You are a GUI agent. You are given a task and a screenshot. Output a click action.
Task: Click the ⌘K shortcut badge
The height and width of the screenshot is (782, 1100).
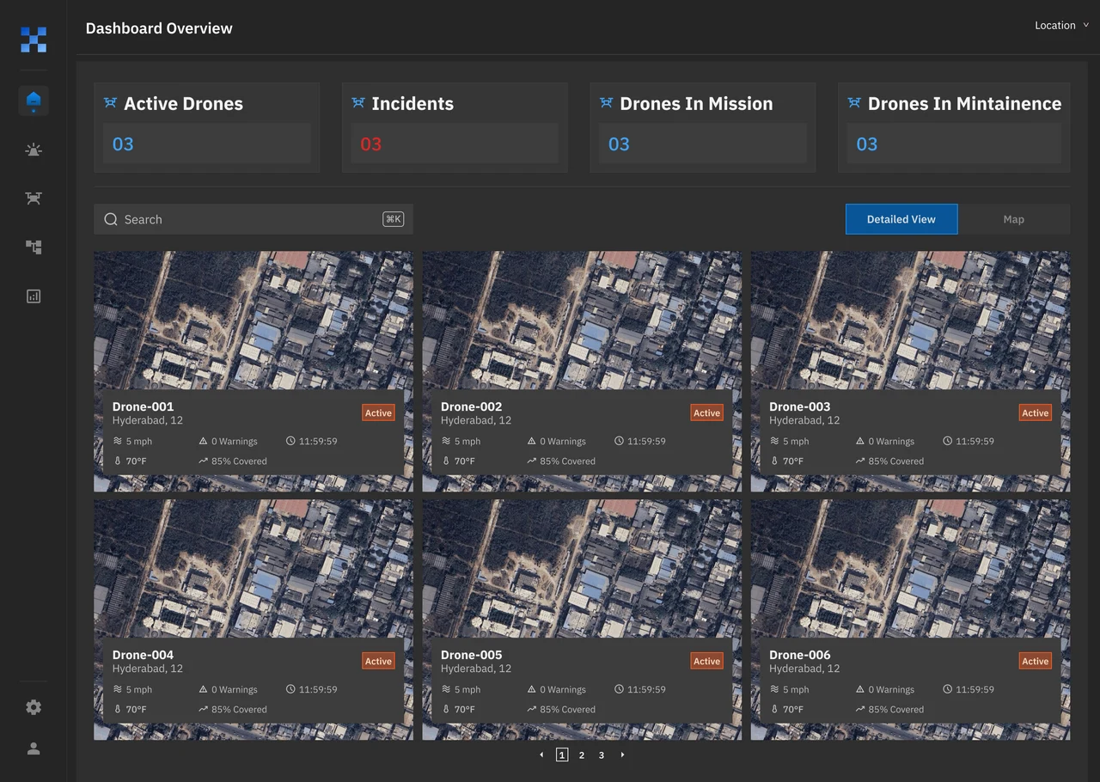tap(393, 219)
